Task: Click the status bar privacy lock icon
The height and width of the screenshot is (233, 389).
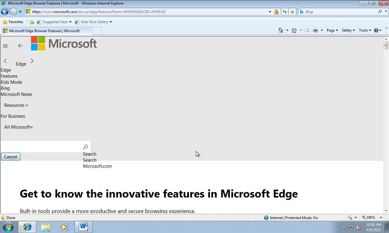Action: pyautogui.click(x=350, y=218)
